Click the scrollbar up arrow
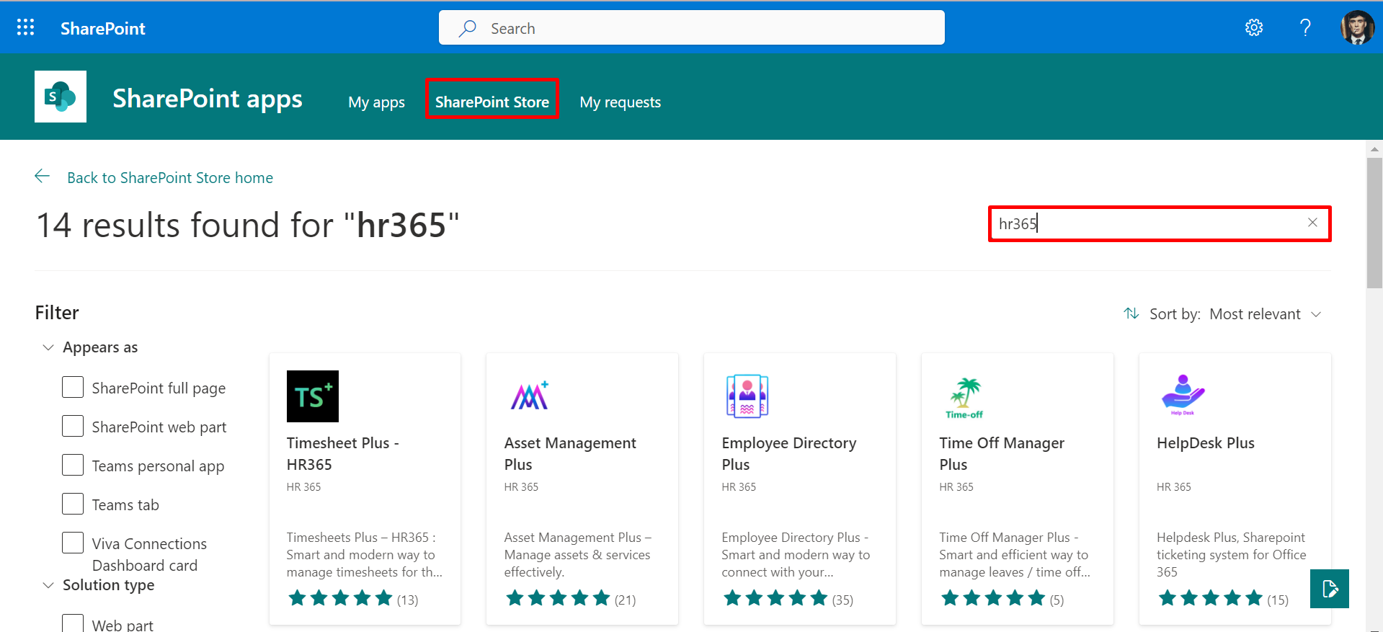This screenshot has height=632, width=1383. (x=1374, y=149)
